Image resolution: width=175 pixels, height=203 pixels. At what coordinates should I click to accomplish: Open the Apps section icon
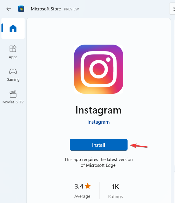tap(13, 49)
